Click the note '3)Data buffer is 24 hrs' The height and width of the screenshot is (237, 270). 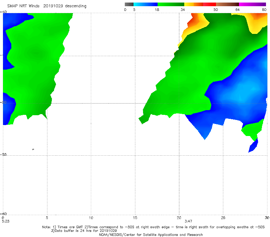click(x=84, y=231)
